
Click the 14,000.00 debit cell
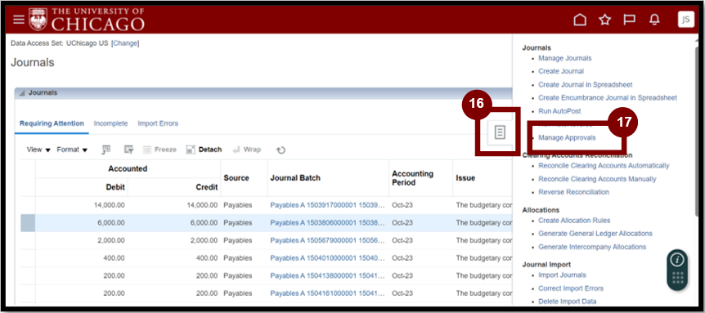[110, 205]
